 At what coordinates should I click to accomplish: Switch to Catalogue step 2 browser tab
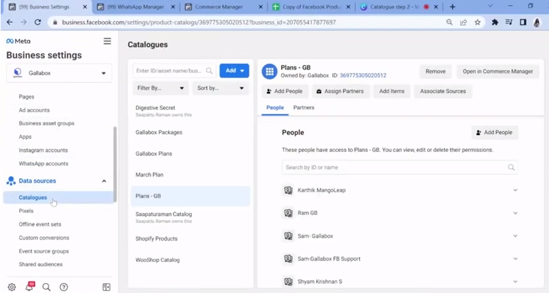[399, 7]
